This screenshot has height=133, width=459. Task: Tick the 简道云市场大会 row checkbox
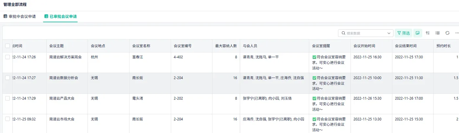point(8,119)
